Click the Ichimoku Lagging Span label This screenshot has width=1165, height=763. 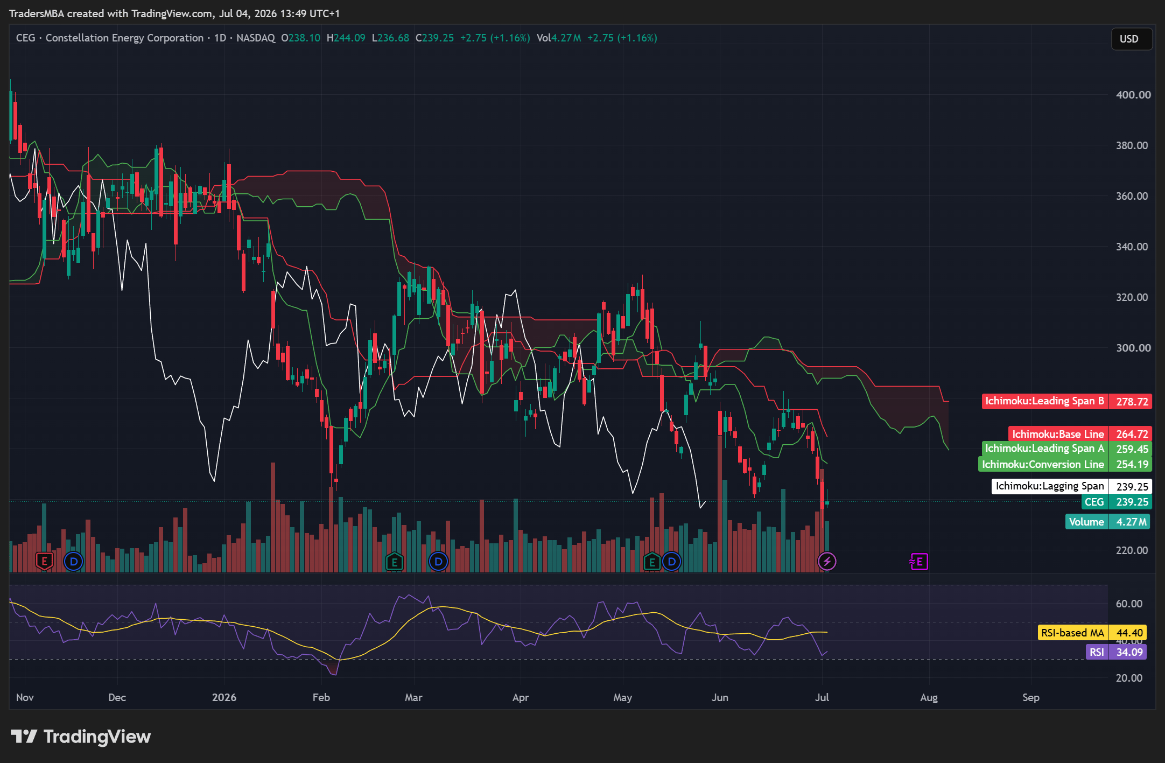[x=1072, y=486]
